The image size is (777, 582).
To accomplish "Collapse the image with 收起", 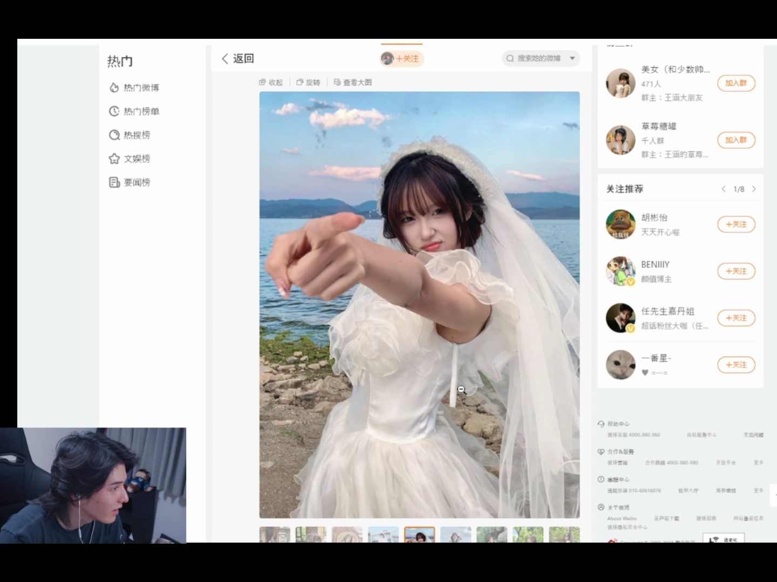I will click(271, 82).
